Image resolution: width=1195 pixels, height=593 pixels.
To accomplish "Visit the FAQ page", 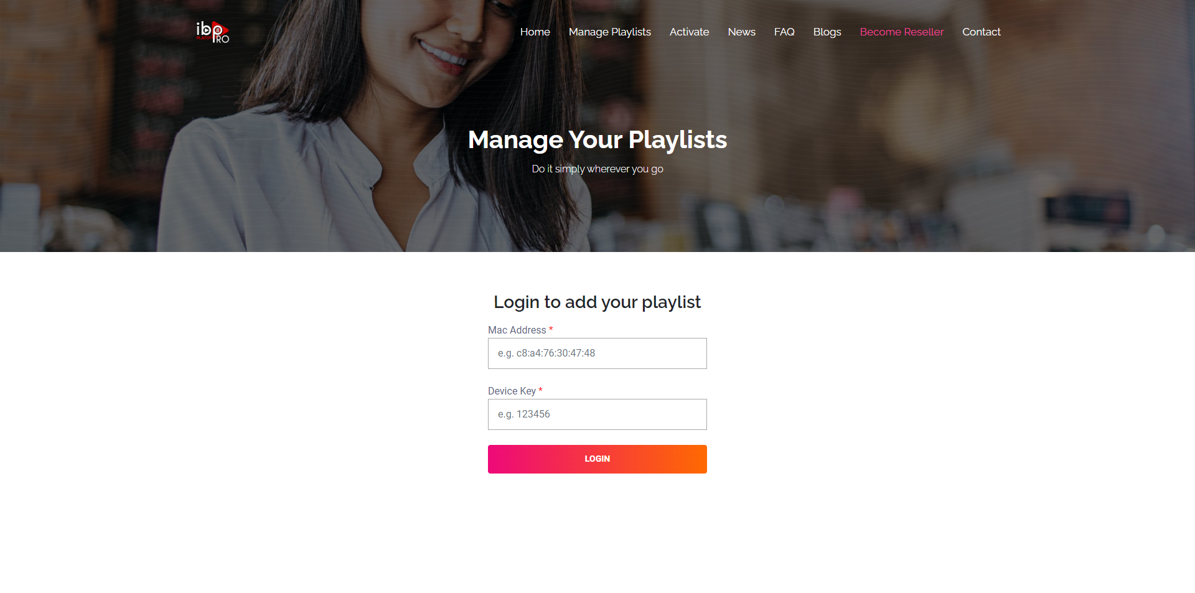I will (784, 32).
